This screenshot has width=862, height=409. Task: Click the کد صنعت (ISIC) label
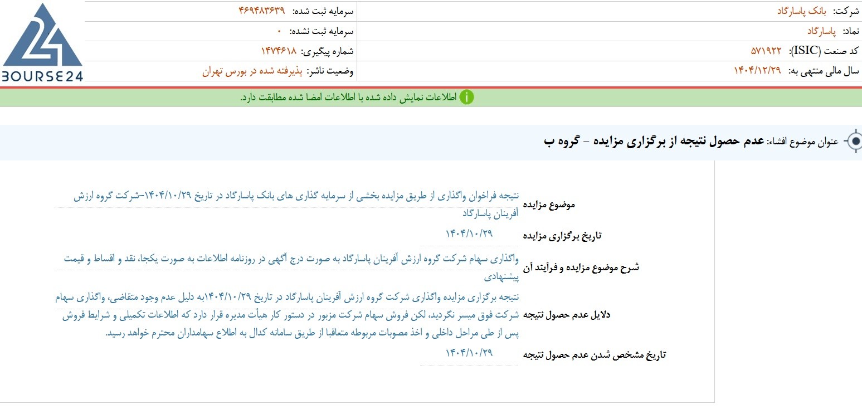click(x=824, y=51)
